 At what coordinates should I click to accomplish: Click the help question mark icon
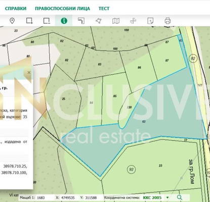click(150, 21)
